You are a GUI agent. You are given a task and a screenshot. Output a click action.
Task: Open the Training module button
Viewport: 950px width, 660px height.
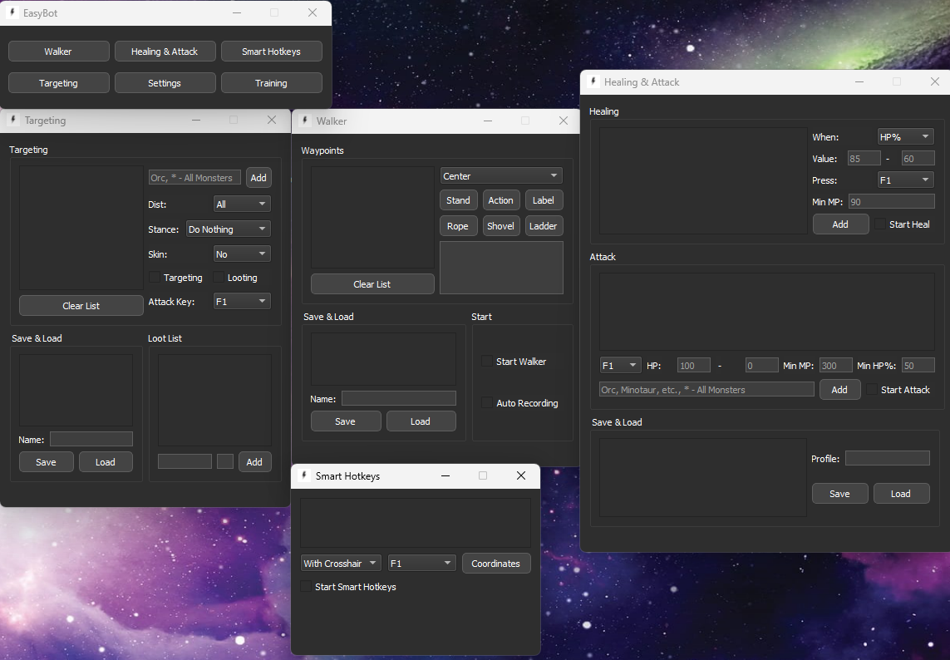(x=271, y=83)
